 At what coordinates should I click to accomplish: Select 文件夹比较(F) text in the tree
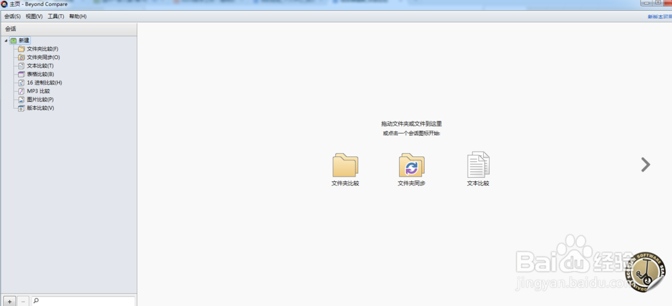pos(42,49)
